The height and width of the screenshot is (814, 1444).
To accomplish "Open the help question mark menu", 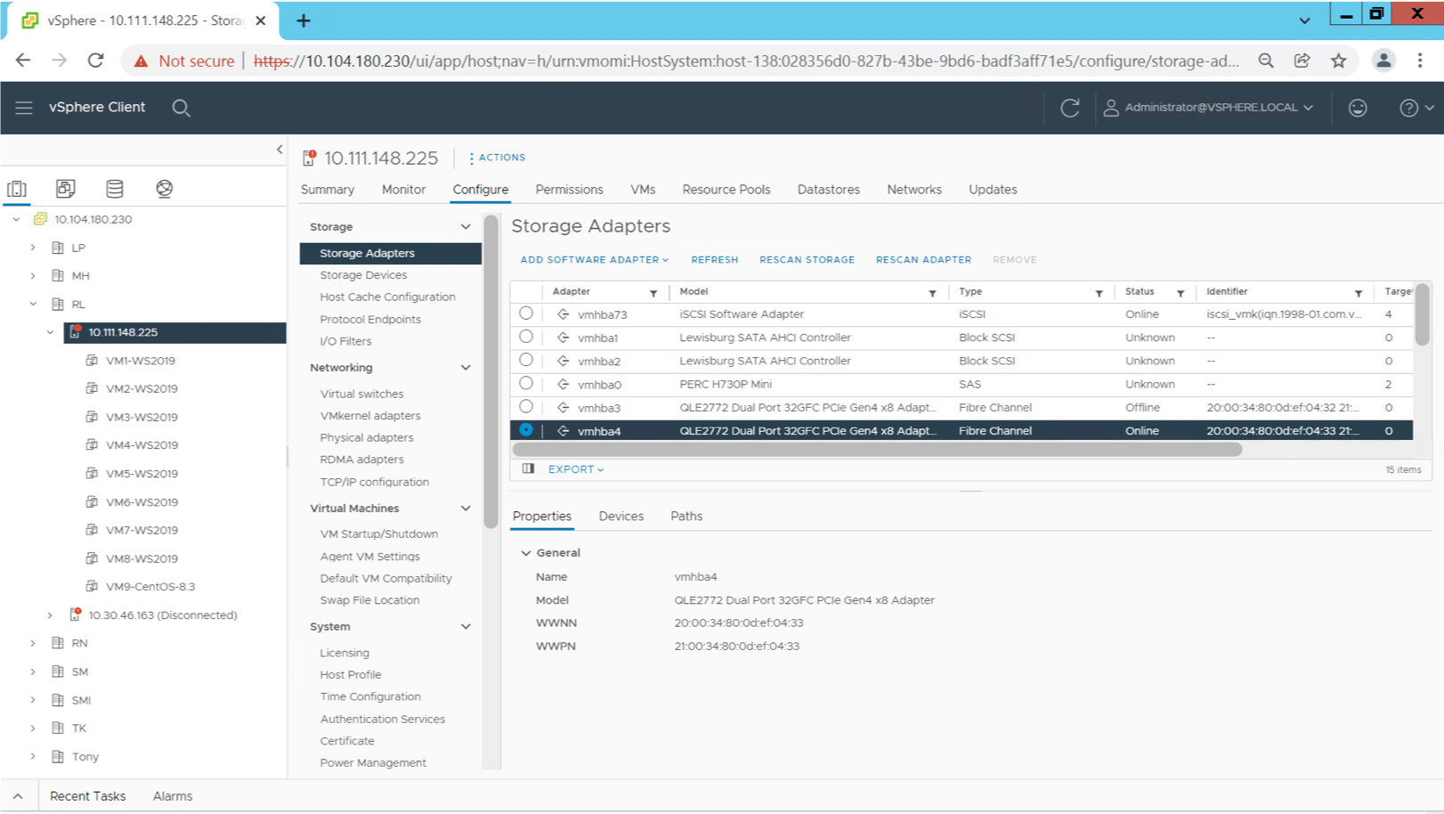I will pyautogui.click(x=1416, y=108).
